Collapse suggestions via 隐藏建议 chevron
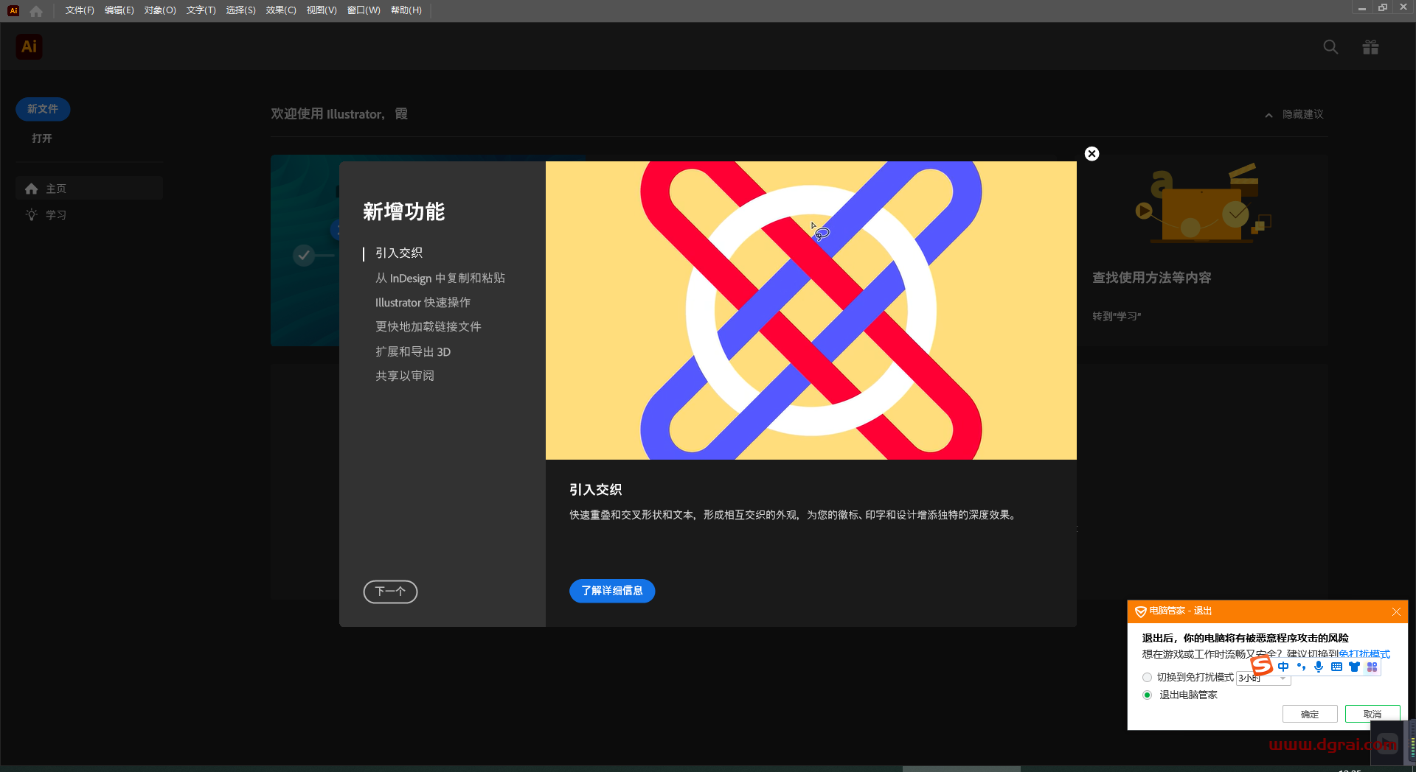Viewport: 1416px width, 772px height. 1268,115
